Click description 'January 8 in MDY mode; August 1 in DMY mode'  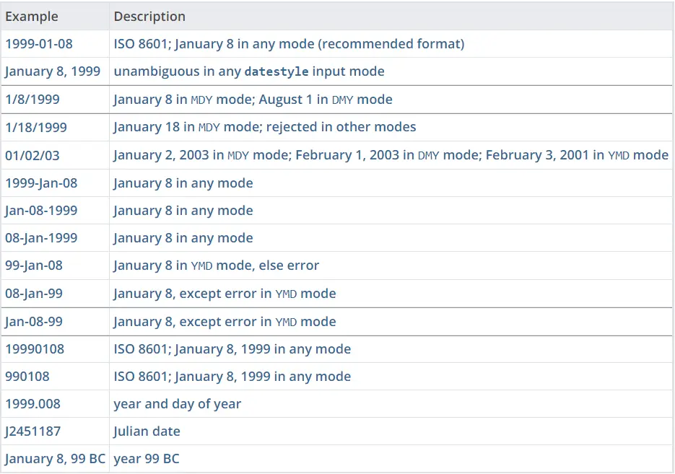(253, 100)
